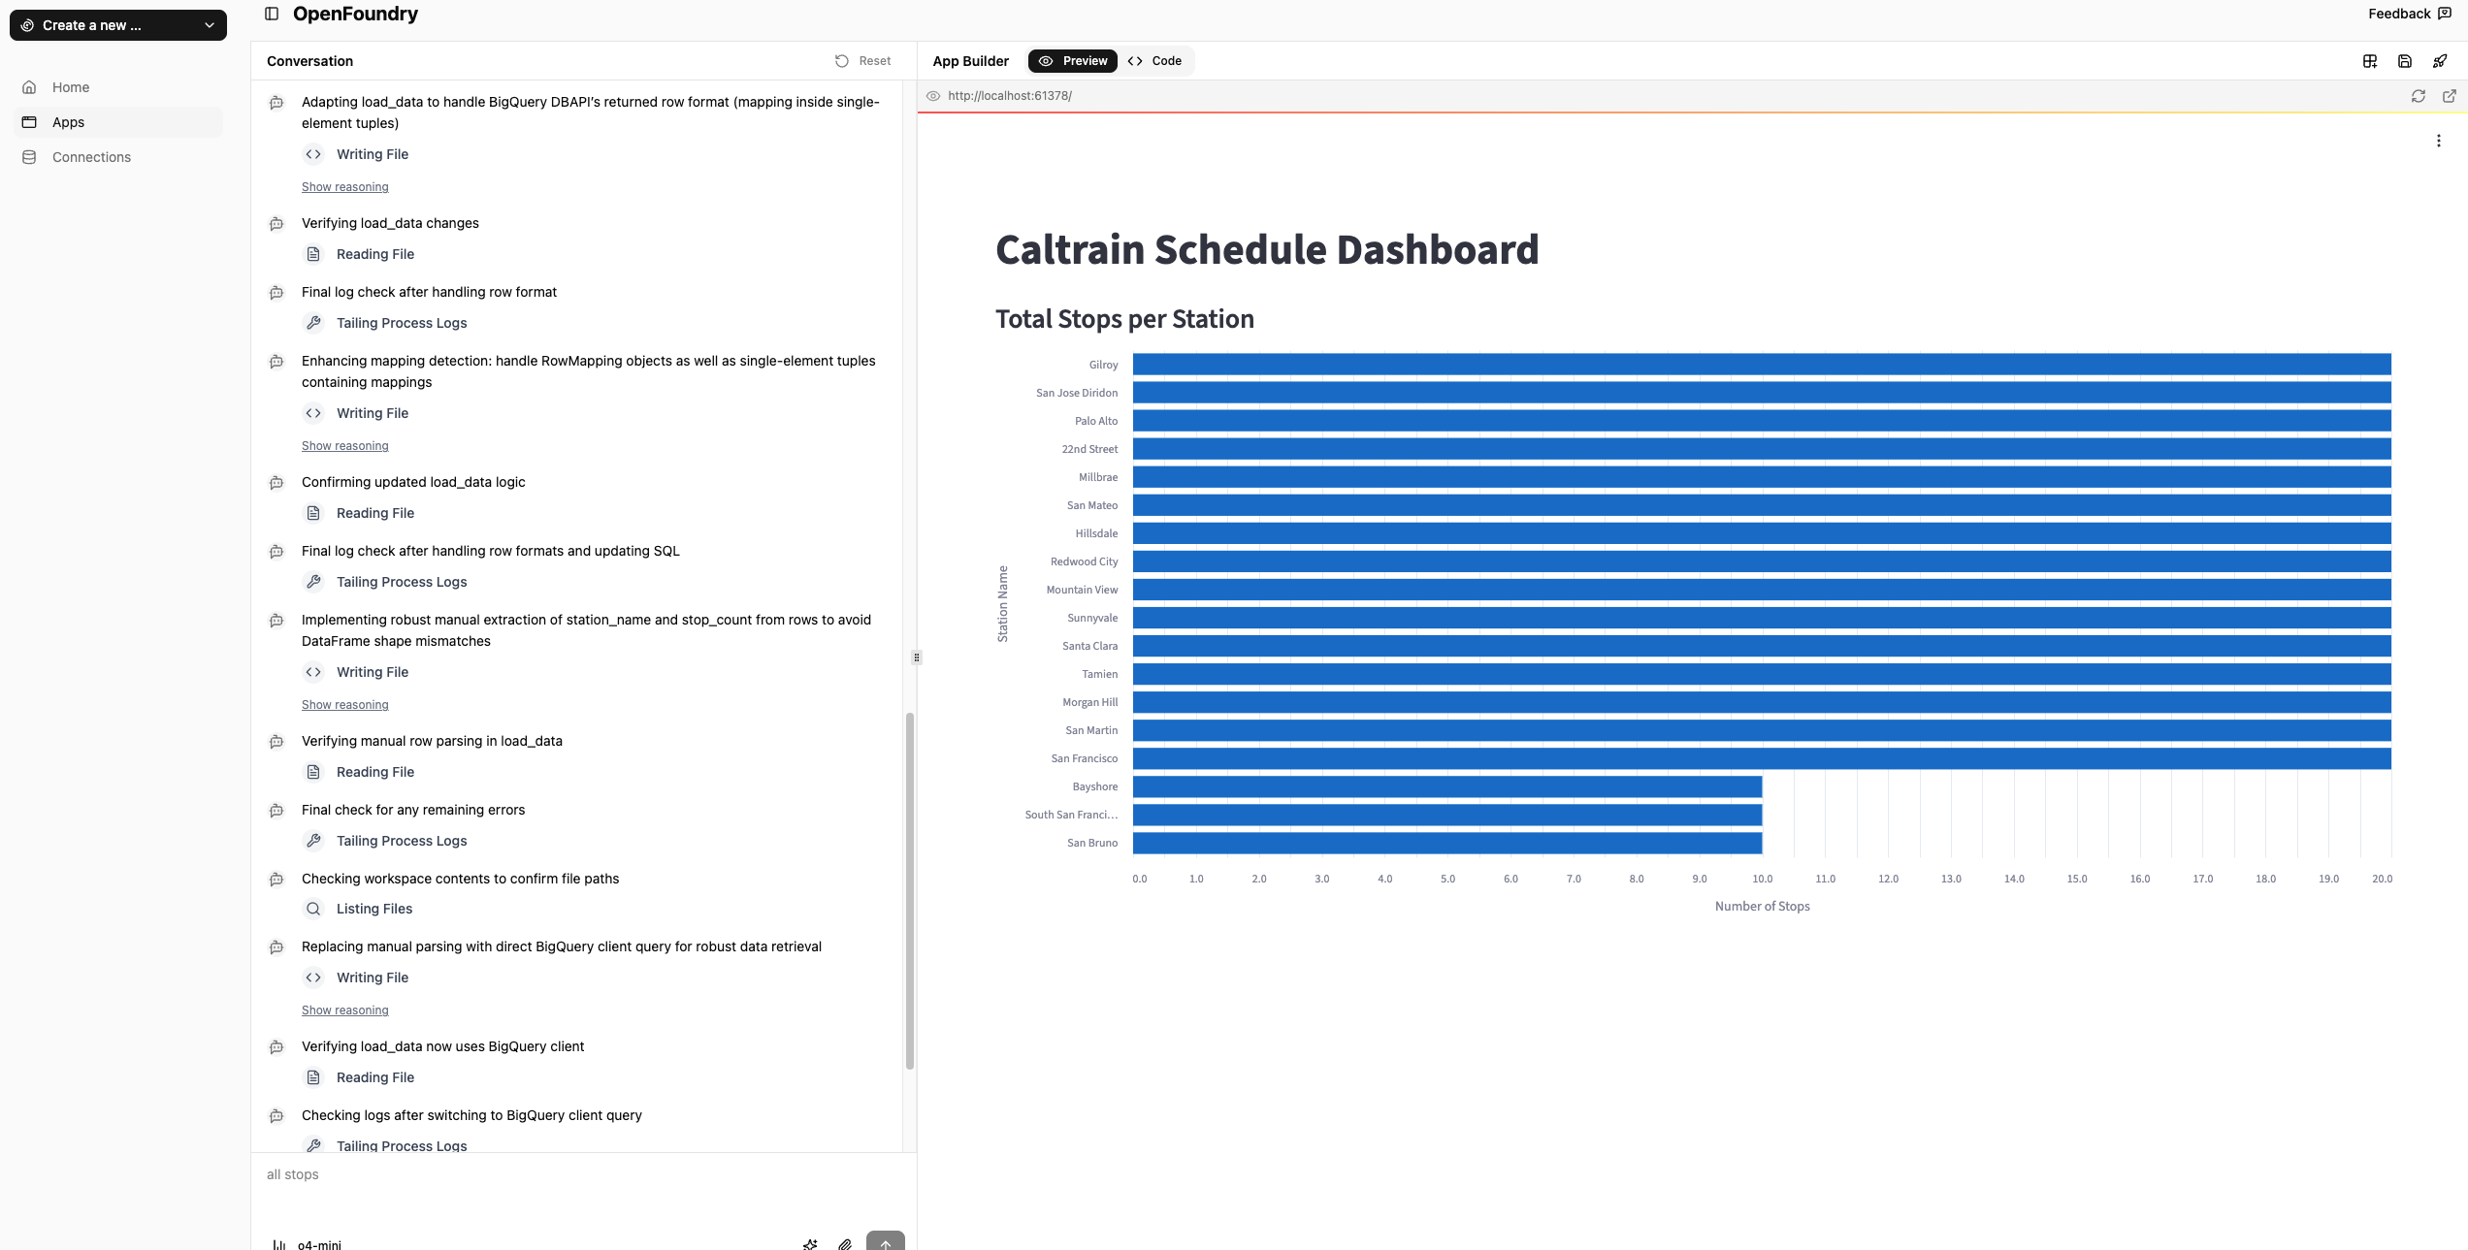The height and width of the screenshot is (1250, 2468).
Task: Click inside the localhost URL field
Action: point(1010,96)
